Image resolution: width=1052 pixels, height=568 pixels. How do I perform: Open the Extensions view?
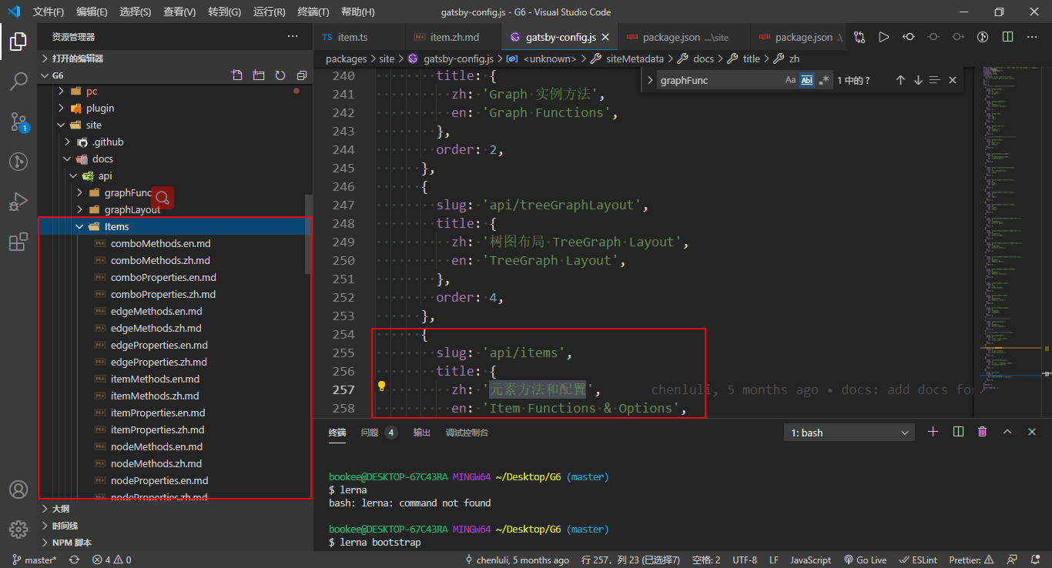tap(18, 240)
